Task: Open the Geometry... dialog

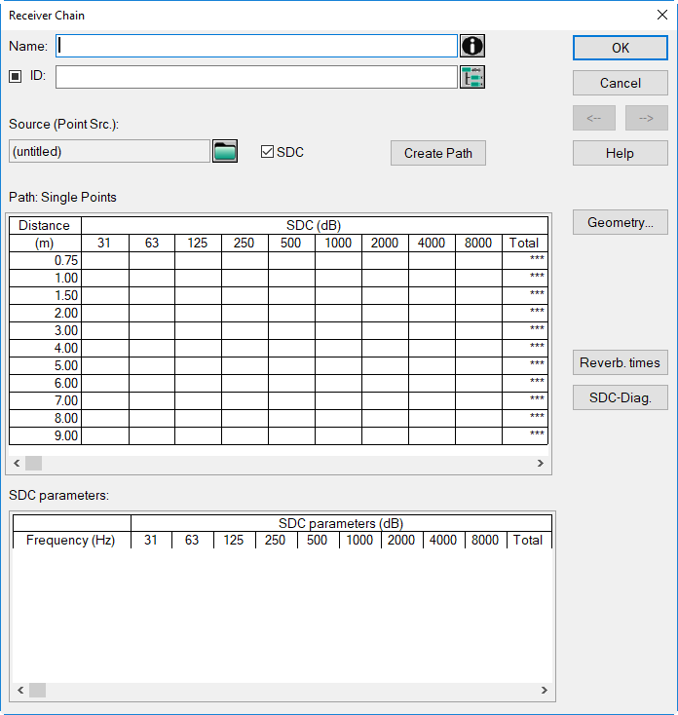Action: tap(621, 222)
